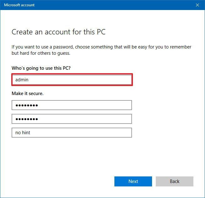Select the confirm password field
Viewport: 205px width, 198px height.
[x=71, y=119]
